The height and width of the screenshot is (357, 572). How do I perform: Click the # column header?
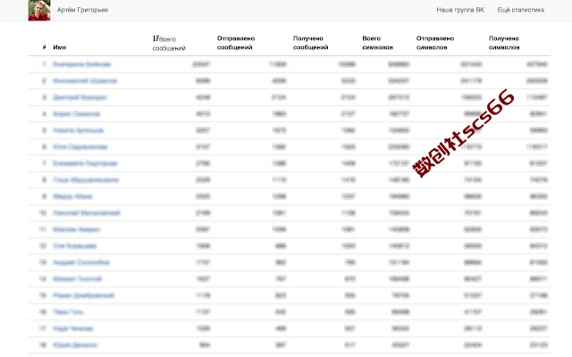pyautogui.click(x=44, y=47)
